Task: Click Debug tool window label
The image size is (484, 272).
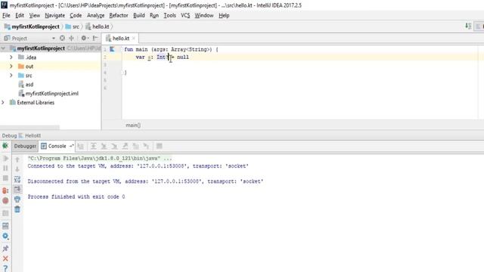Action: pyautogui.click(x=9, y=136)
